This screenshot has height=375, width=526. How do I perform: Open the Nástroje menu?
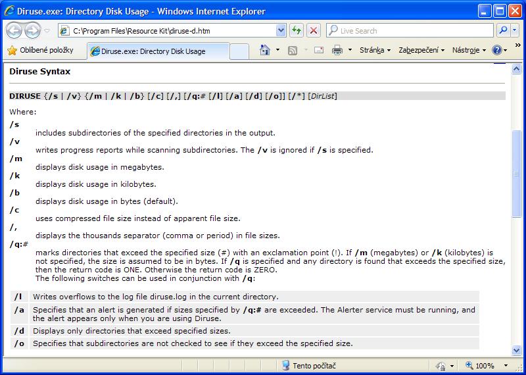[x=469, y=51]
